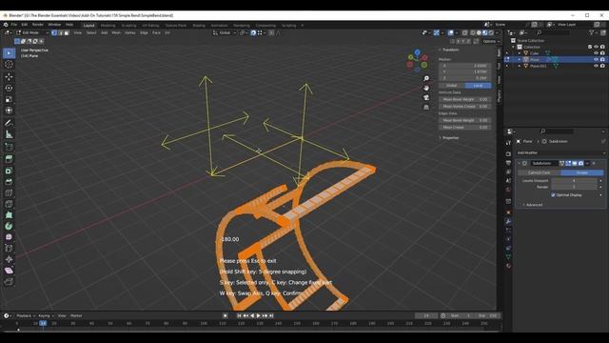
Task: Click the viewport zoom magnifier icon
Action: pyautogui.click(x=426, y=78)
